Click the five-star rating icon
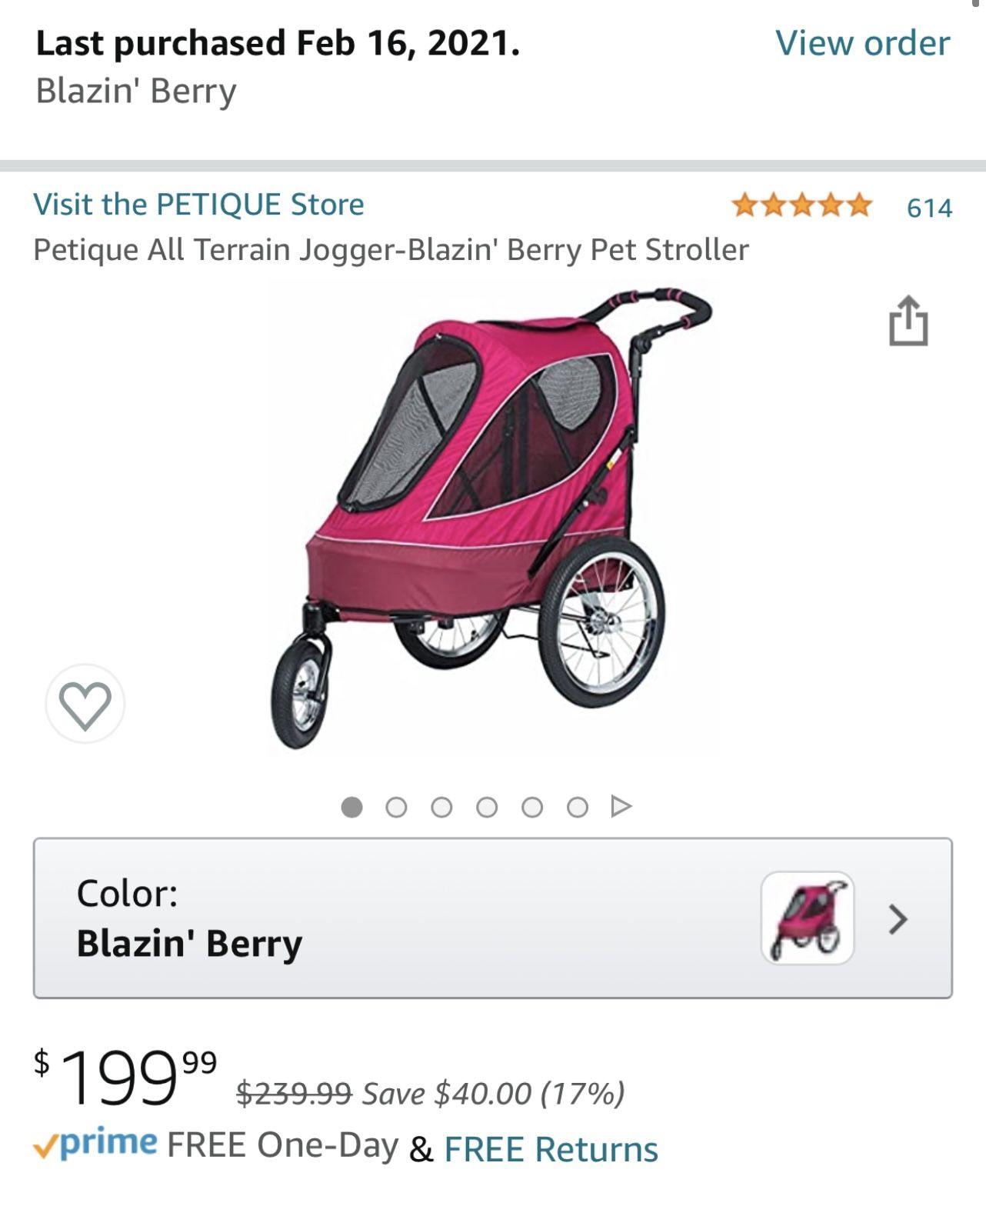 (801, 205)
